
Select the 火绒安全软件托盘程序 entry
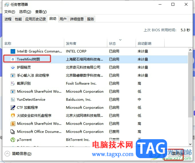pyautogui.click(x=34, y=116)
